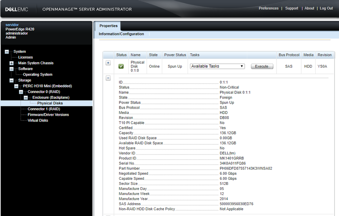339x216 pixels.
Task: Select Licenses in the tree
Action: [25, 57]
